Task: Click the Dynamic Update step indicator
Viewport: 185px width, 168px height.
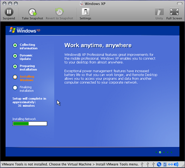Action: (15, 56)
